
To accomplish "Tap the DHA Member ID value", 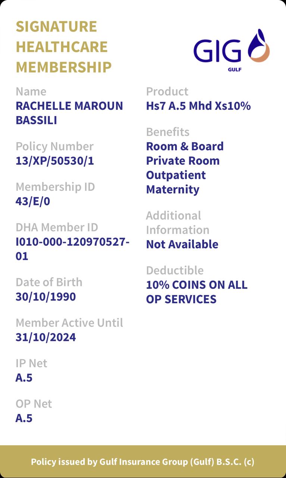I will pyautogui.click(x=72, y=249).
